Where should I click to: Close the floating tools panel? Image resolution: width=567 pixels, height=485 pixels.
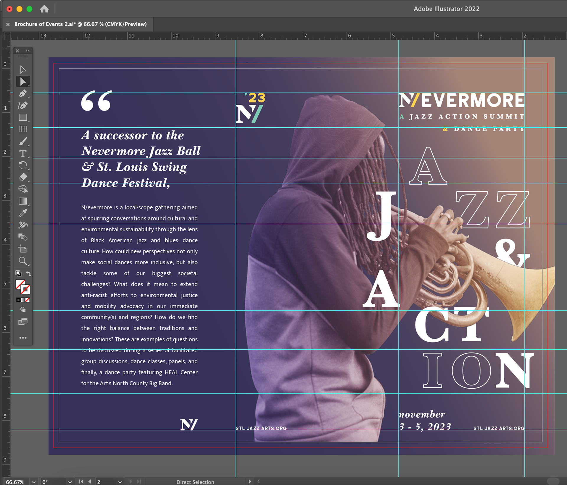coord(17,51)
